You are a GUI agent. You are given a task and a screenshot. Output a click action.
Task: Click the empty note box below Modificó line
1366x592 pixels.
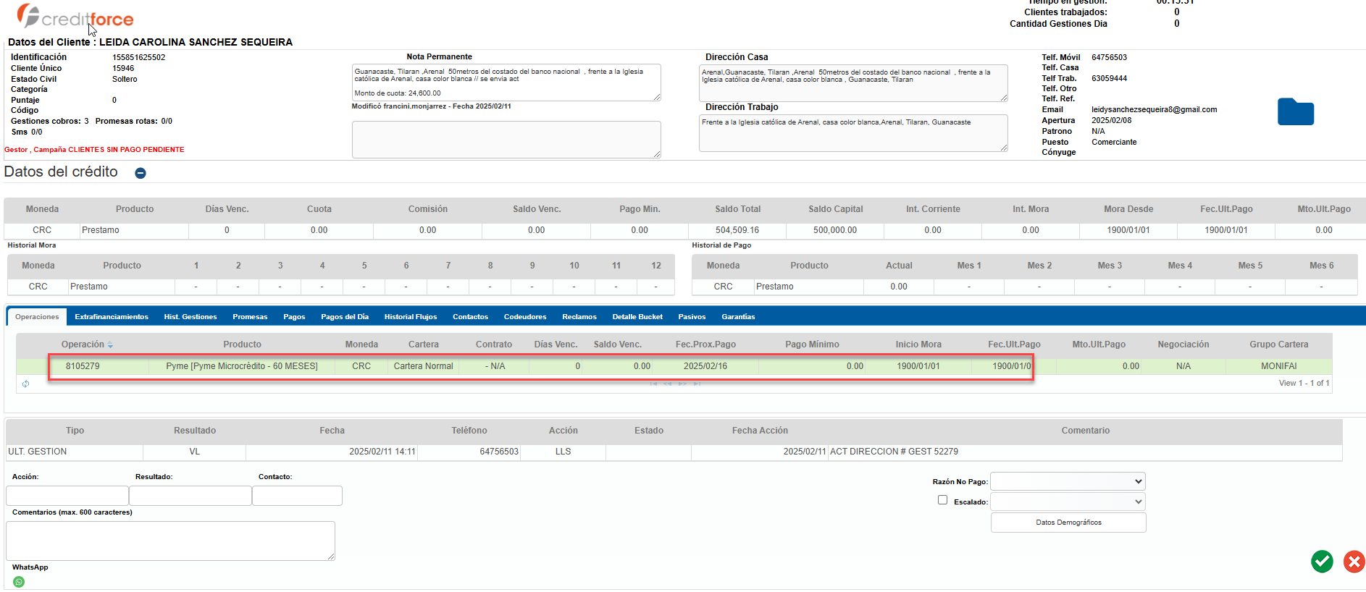click(x=506, y=139)
